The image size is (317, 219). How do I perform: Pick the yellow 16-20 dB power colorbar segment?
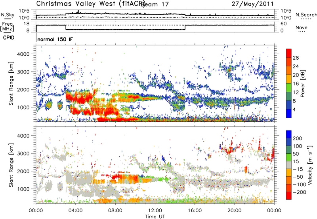(289, 79)
